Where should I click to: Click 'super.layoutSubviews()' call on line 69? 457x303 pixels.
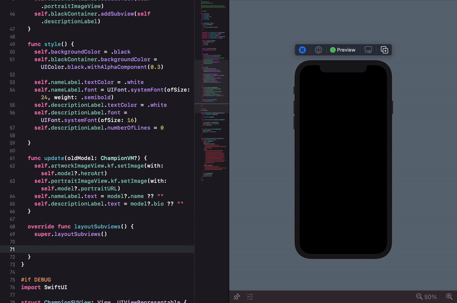click(70, 234)
